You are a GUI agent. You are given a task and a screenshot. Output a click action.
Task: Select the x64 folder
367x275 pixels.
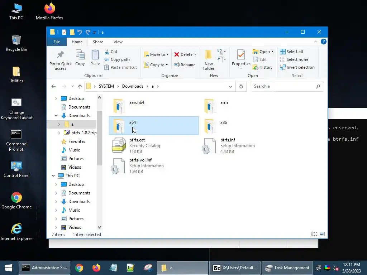point(153,126)
